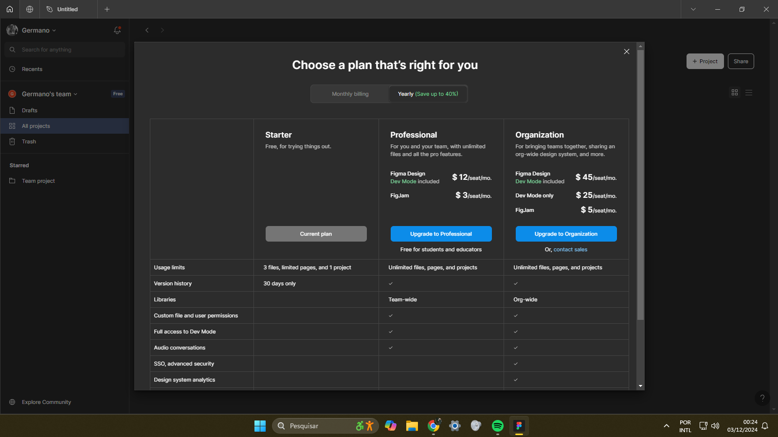Image resolution: width=778 pixels, height=437 pixels.
Task: Open Trash in the sidebar
Action: [x=64, y=141]
